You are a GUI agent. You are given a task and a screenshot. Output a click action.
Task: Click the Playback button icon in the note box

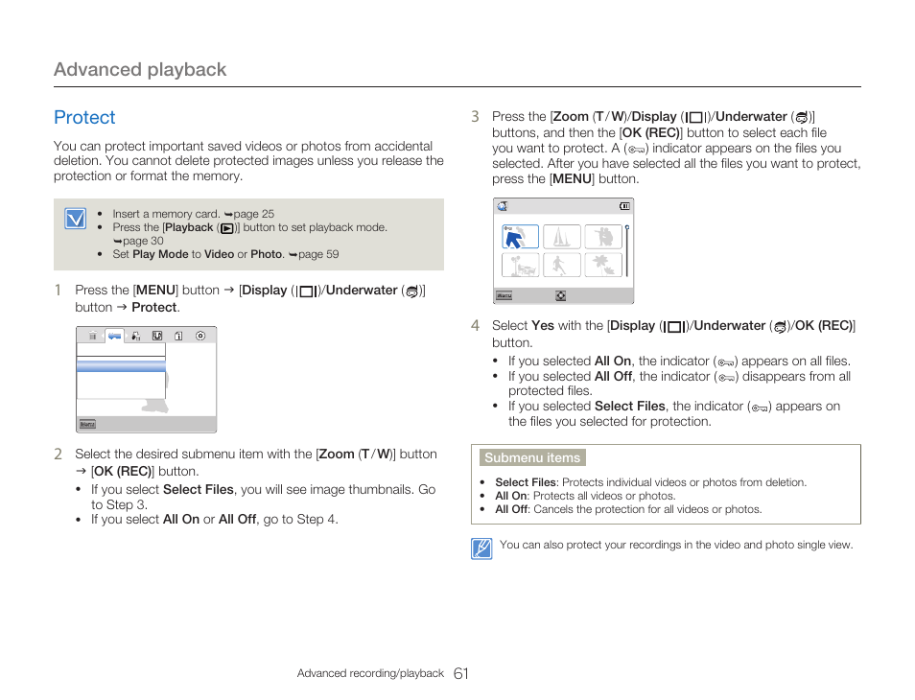tap(227, 228)
